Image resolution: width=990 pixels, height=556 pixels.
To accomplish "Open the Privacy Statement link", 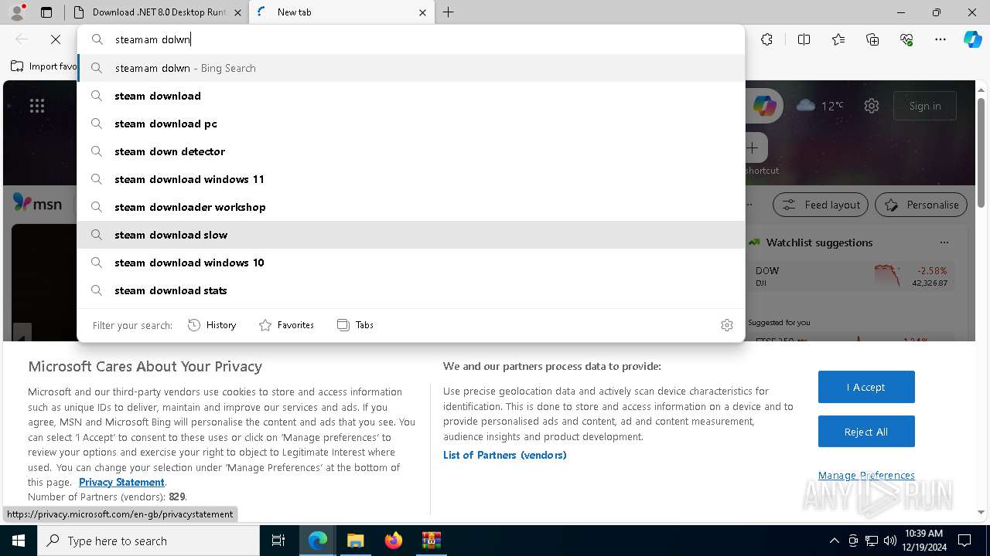I will [x=121, y=482].
